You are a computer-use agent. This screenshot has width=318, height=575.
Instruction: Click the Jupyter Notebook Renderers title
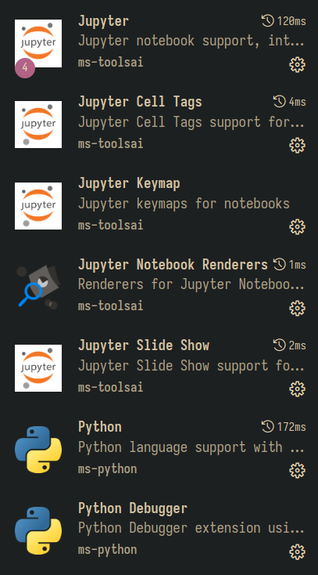[173, 265]
